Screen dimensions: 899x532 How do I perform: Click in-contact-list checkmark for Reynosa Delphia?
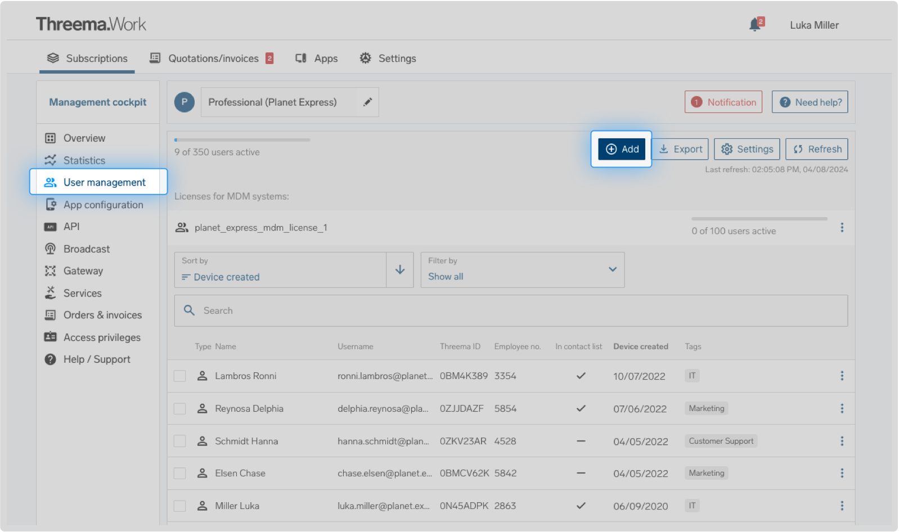[x=581, y=408]
